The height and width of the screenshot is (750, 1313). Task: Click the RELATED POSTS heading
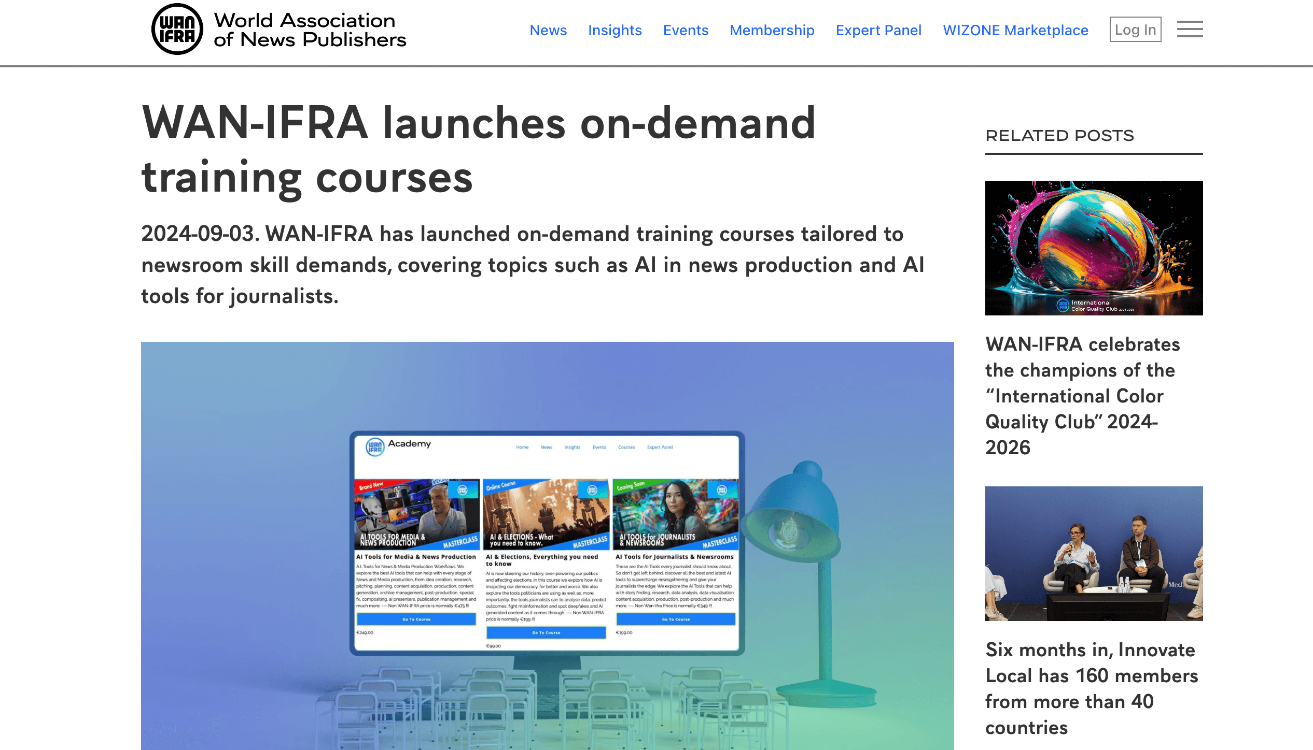point(1059,136)
